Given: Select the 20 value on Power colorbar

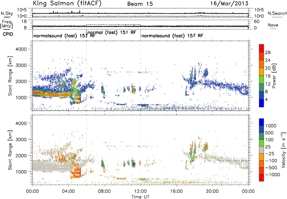Looking at the screenshot, I should [x=268, y=68].
